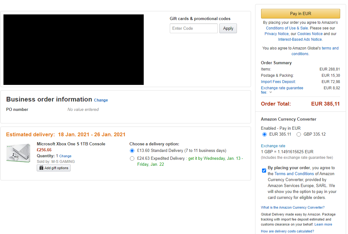
Task: Click the £256.66 item price
Action: point(44,150)
